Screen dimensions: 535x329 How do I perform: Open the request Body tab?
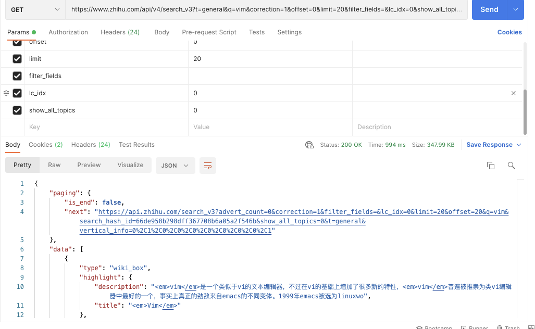[x=161, y=32]
